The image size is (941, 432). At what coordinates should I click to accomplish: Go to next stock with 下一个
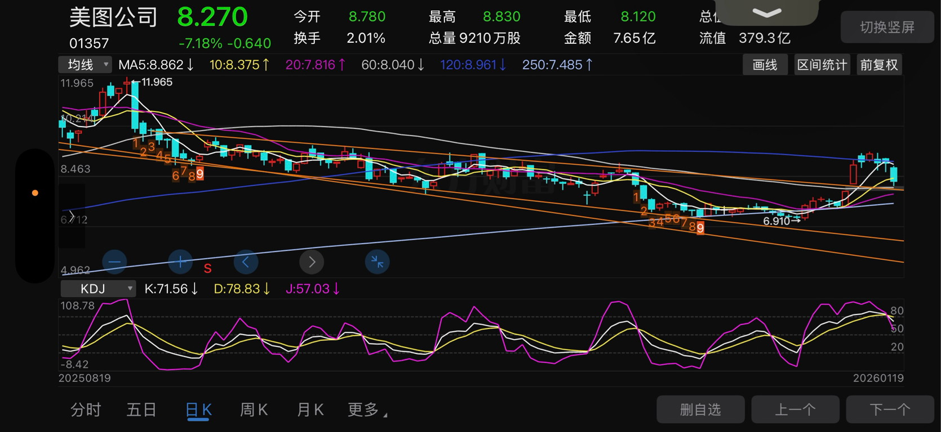[x=890, y=409]
